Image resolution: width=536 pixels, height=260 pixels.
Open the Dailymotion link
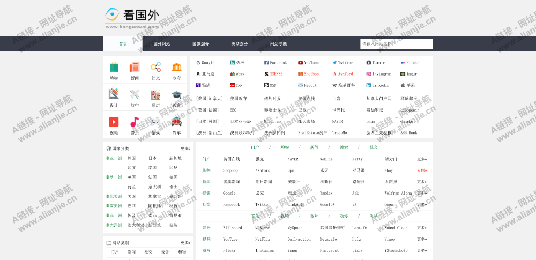click(299, 239)
